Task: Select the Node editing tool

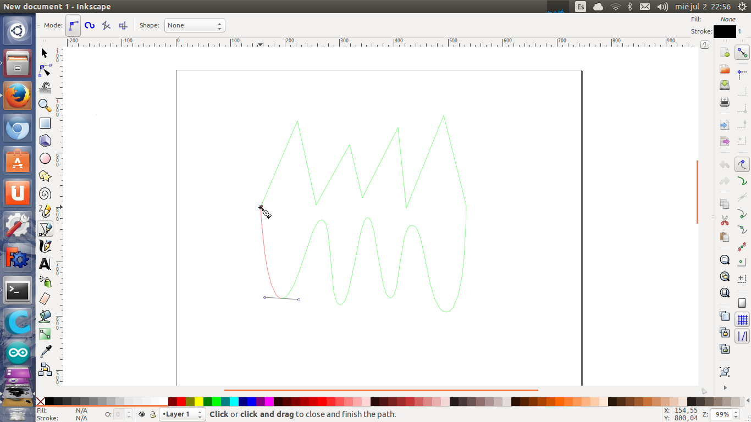Action: point(45,70)
